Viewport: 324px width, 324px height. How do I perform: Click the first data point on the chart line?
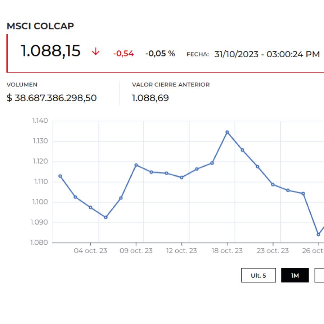(x=59, y=176)
